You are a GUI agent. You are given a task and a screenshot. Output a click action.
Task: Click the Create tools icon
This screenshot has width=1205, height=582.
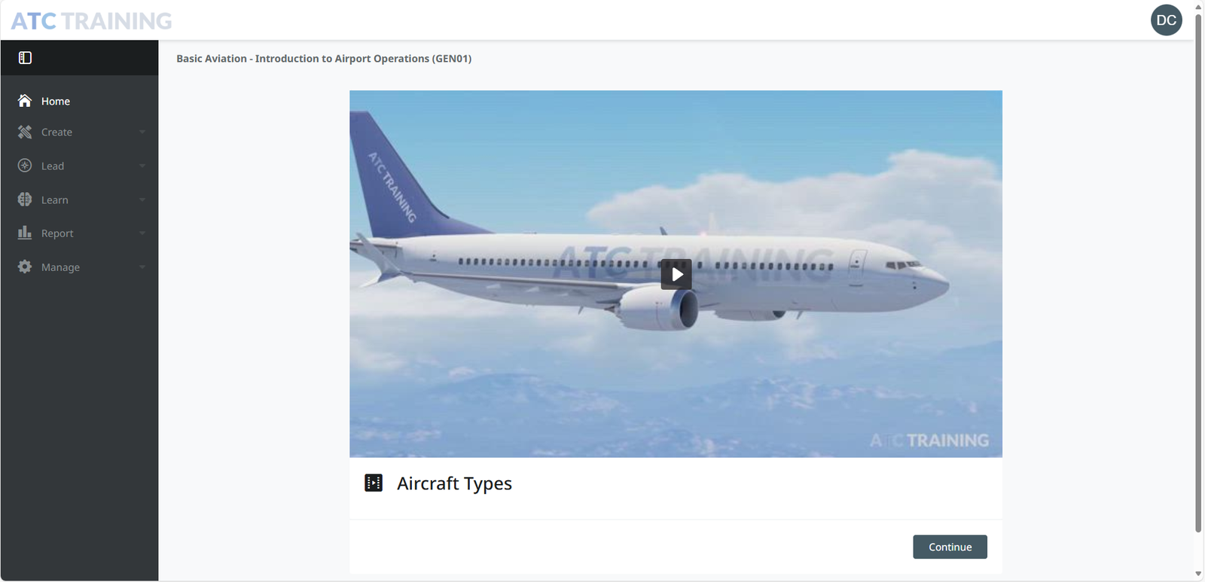(25, 132)
